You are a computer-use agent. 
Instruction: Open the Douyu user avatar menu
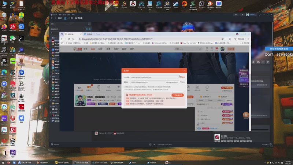[x=222, y=49]
